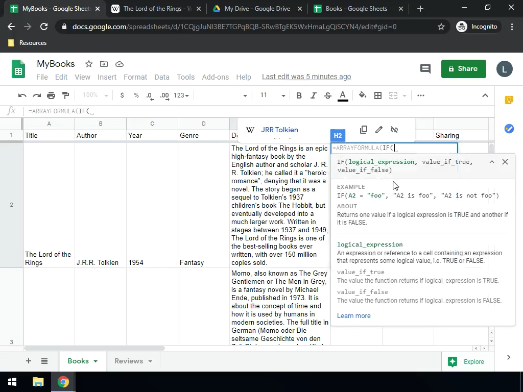
Task: Click the horizontal scrollbar thumb
Action: 94,348
